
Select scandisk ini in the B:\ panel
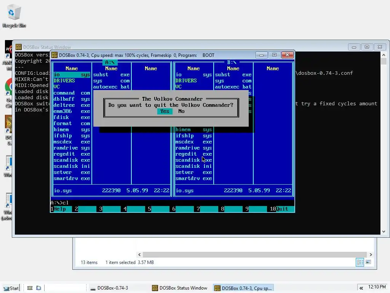click(x=194, y=166)
